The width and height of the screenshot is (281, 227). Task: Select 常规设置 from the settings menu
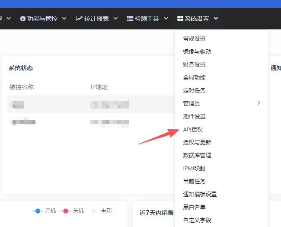[x=194, y=38]
